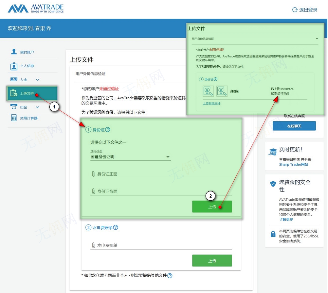Click the 水电费账单 file attachment field
Viewport: 328px width, 293px height.
tap(161, 245)
